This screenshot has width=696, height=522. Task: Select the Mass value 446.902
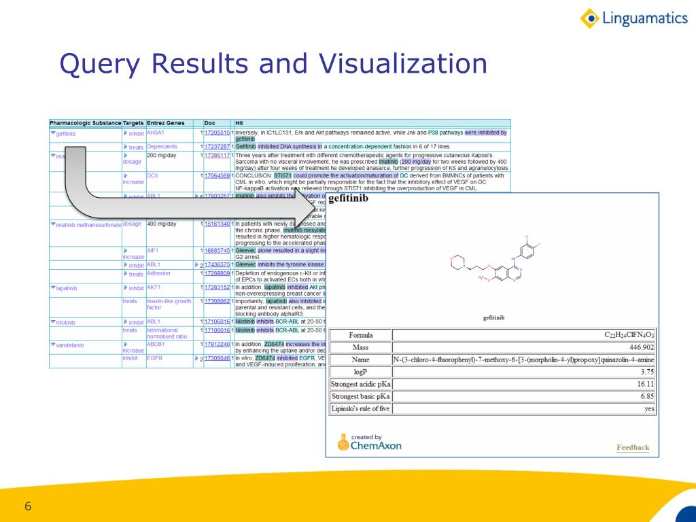pyautogui.click(x=642, y=347)
